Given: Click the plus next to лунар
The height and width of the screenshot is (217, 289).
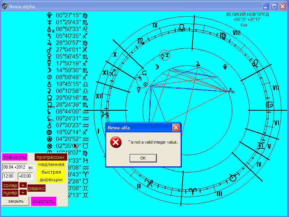Looking at the screenshot, I should (23, 193).
